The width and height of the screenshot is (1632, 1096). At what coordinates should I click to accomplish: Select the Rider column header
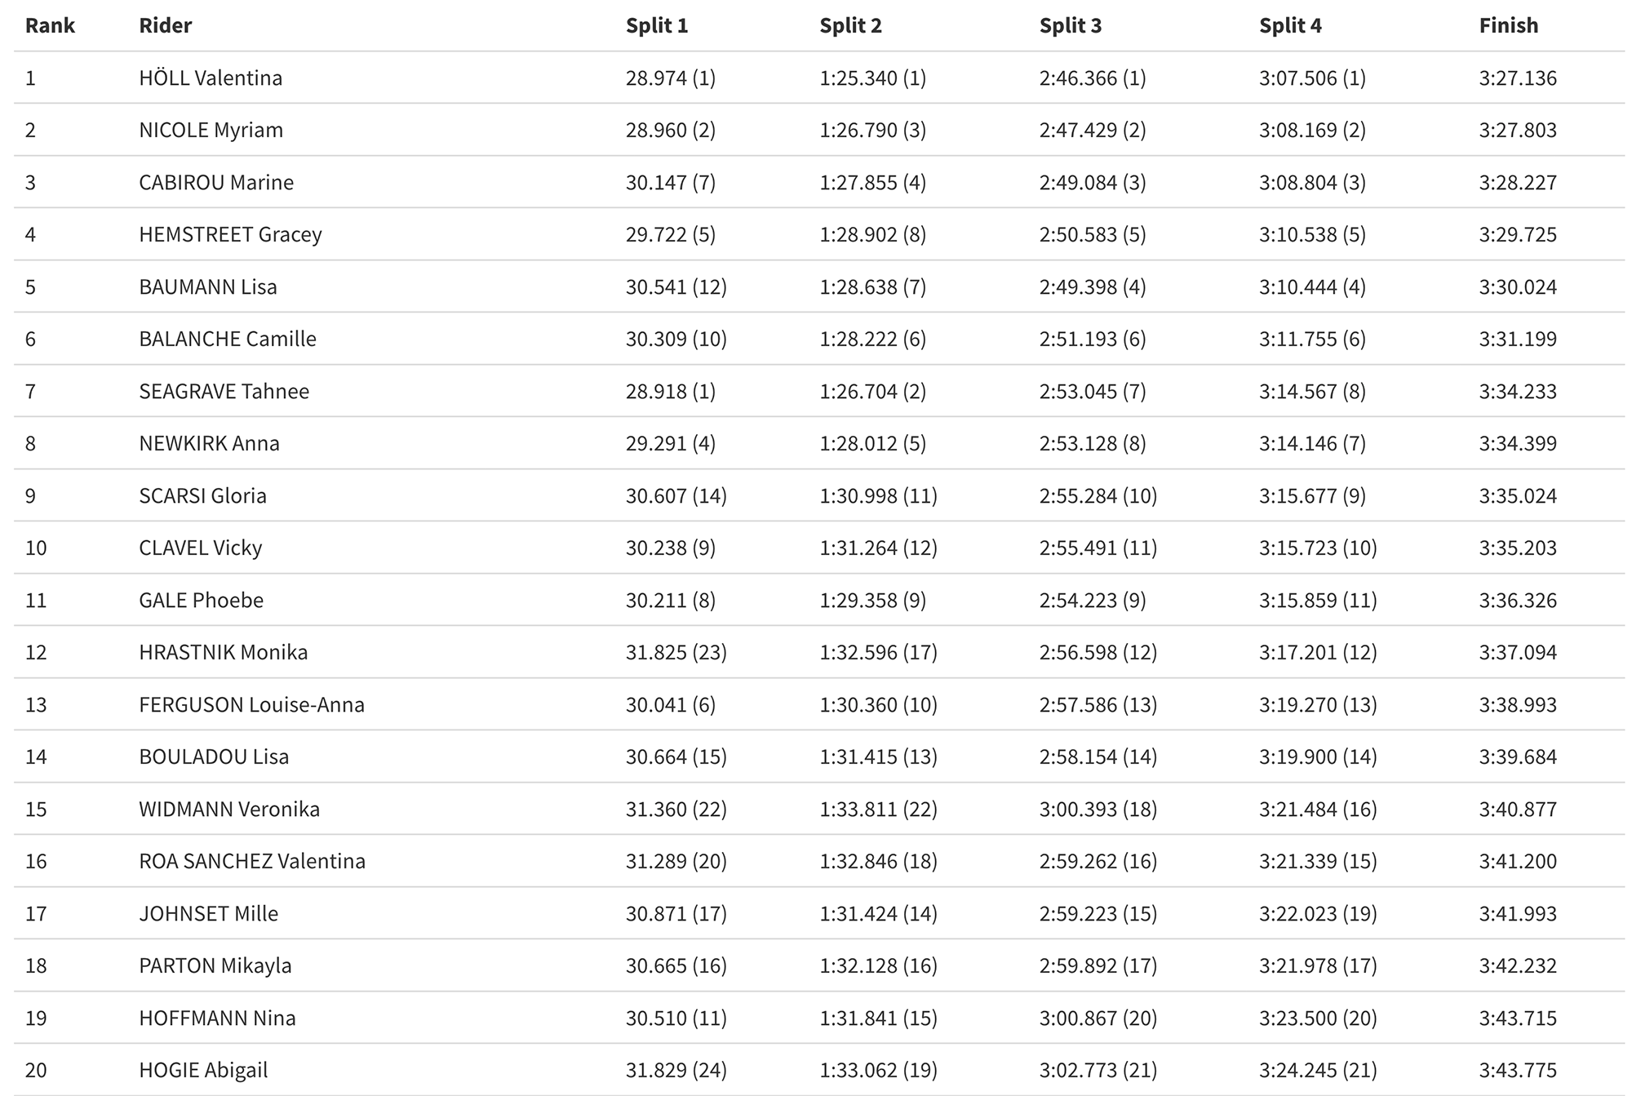[166, 25]
